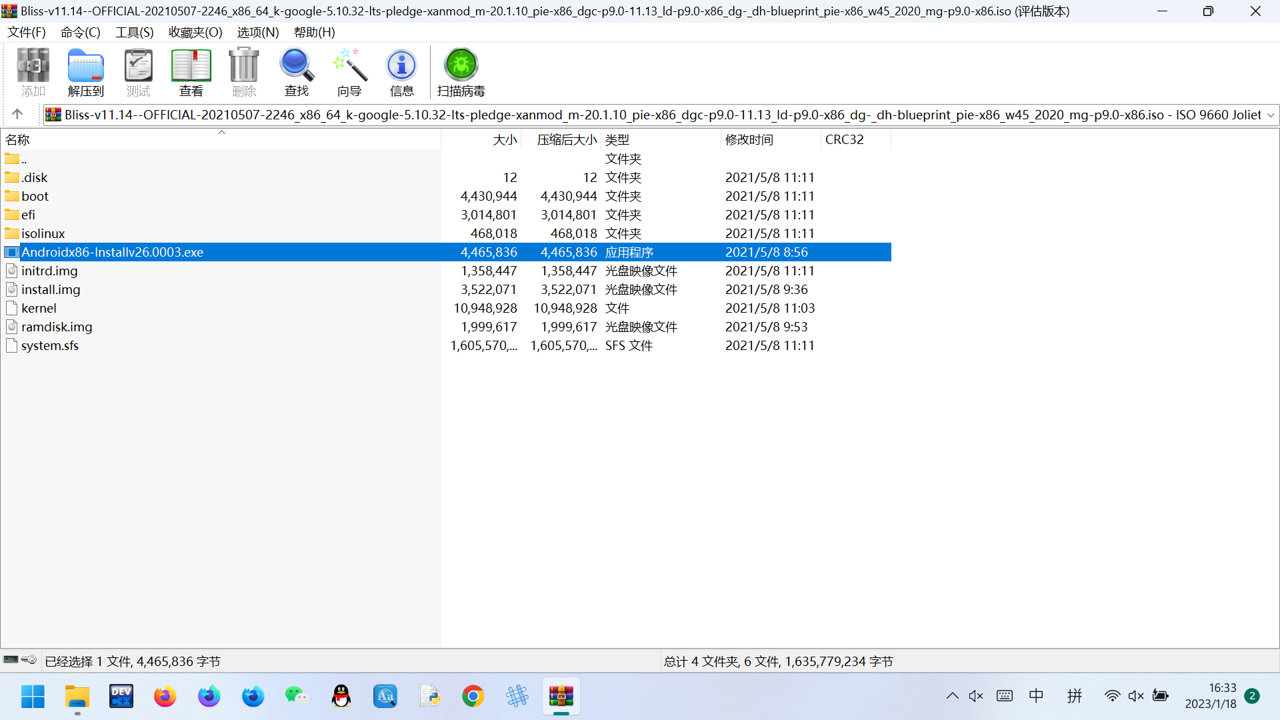
Task: Open Firefox from taskbar
Action: [x=165, y=697]
